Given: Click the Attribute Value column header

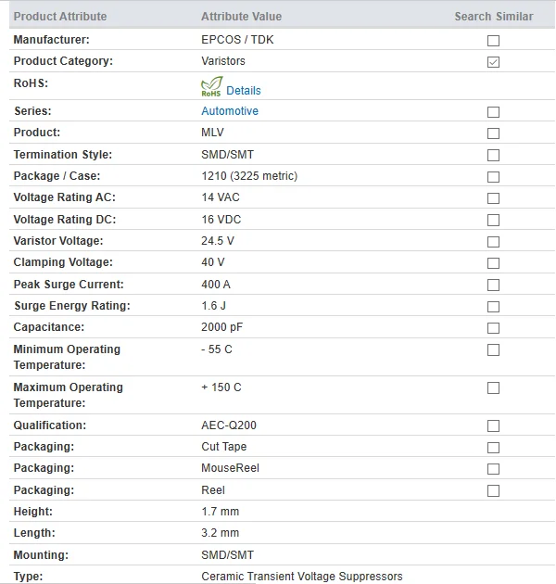Looking at the screenshot, I should [241, 17].
